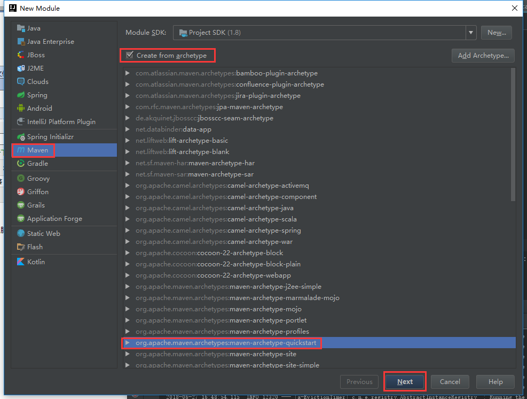The width and height of the screenshot is (527, 399).
Task: Expand jbosscc-seam-archetype node
Action: pos(128,118)
